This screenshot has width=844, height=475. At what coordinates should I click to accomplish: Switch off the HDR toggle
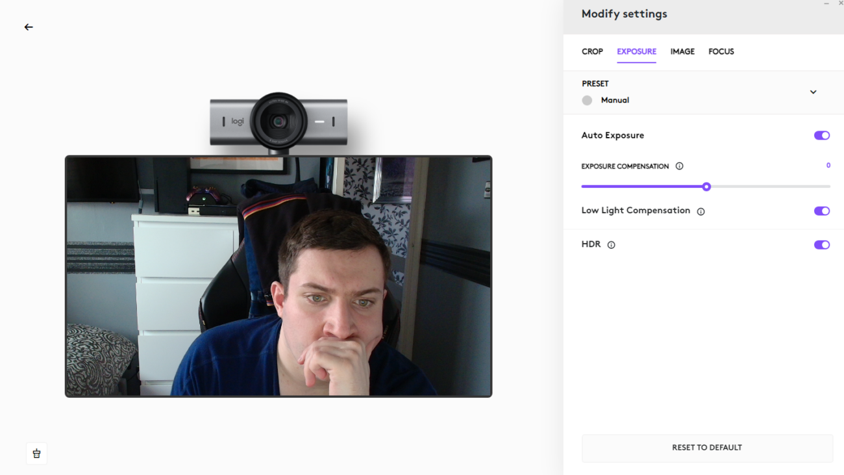point(822,245)
